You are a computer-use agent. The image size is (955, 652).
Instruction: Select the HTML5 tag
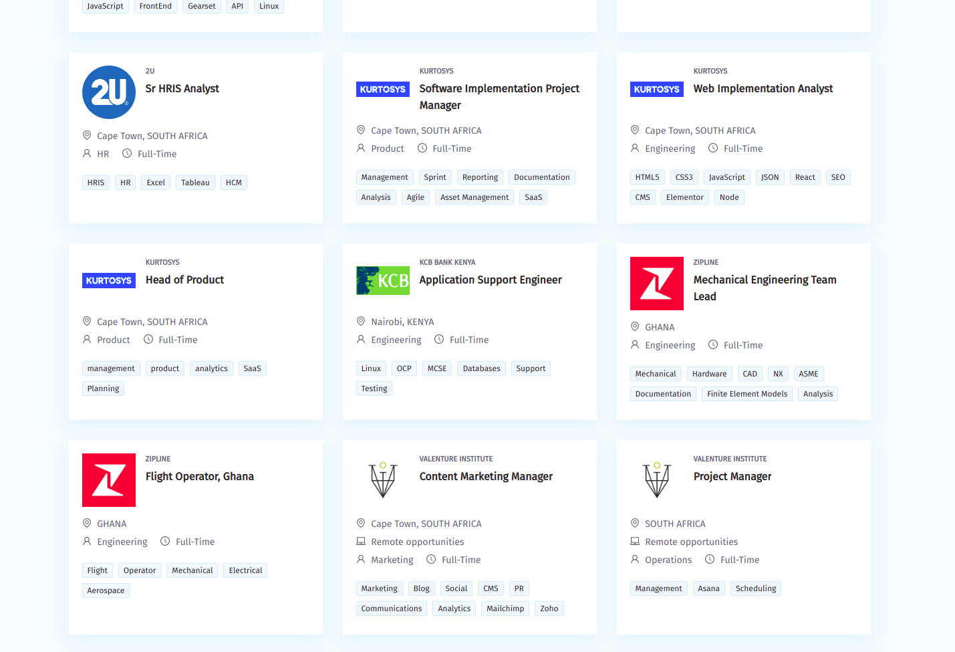[647, 177]
